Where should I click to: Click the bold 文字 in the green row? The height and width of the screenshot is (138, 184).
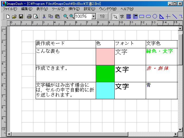click(x=122, y=70)
